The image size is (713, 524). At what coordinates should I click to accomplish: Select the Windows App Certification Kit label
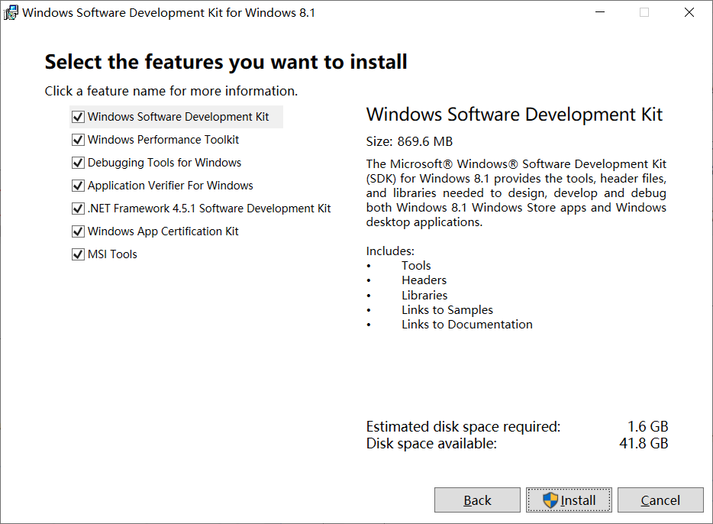(163, 231)
